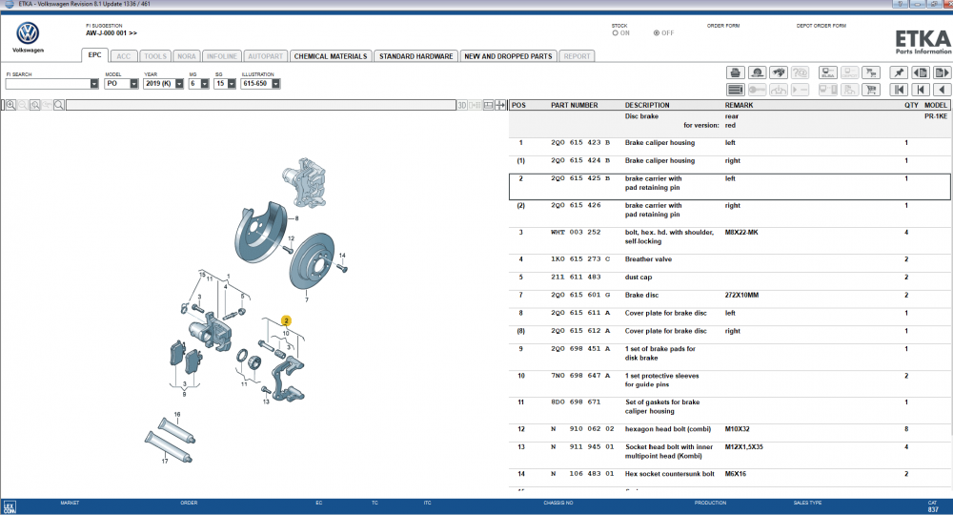Click the list view icon
953x515 pixels.
(735, 90)
